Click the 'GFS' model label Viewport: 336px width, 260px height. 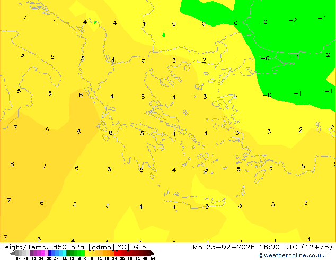[140, 247]
